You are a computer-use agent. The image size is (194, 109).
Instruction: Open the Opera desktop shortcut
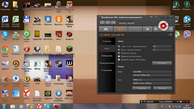point(27,50)
